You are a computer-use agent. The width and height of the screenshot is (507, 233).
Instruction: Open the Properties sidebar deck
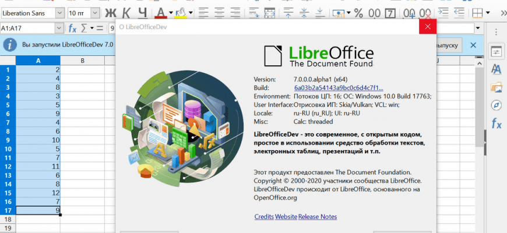[x=496, y=52]
